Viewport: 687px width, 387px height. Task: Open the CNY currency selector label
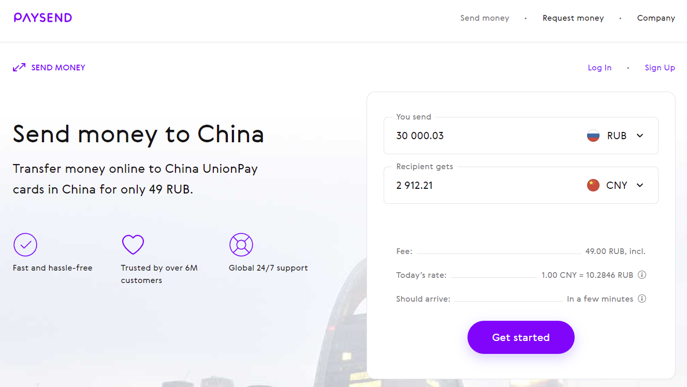pos(617,185)
